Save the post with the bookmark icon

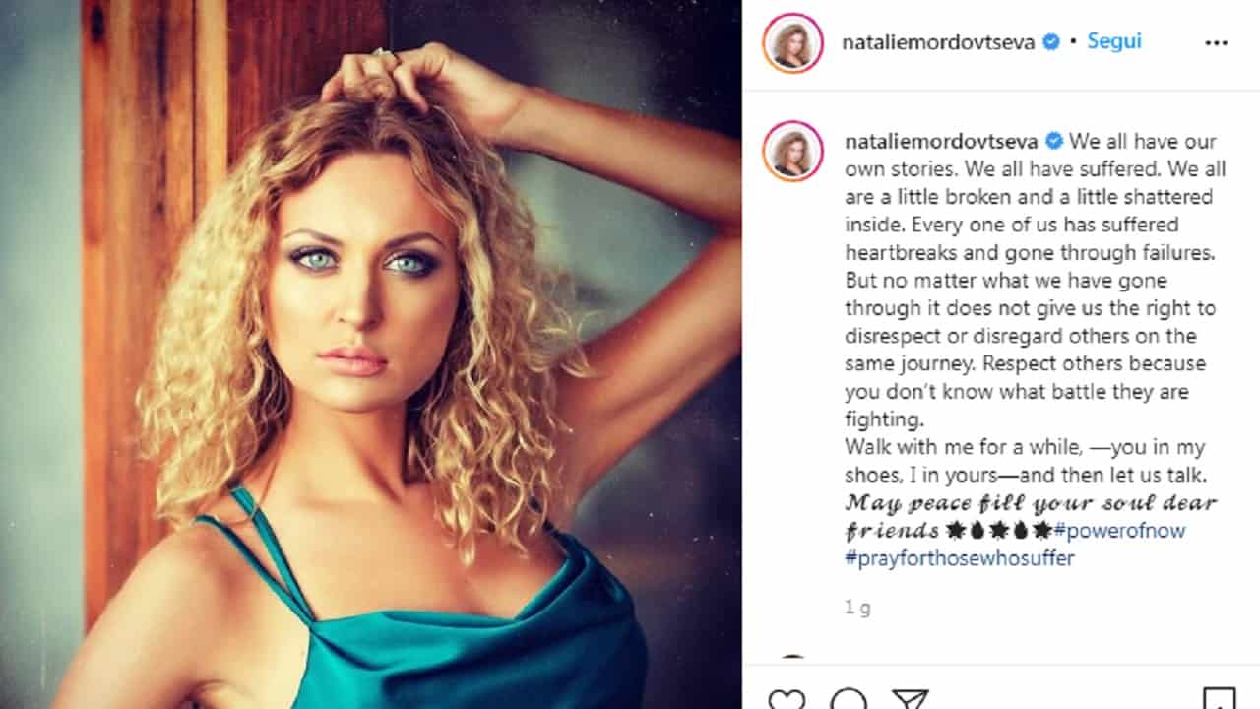point(1219,699)
